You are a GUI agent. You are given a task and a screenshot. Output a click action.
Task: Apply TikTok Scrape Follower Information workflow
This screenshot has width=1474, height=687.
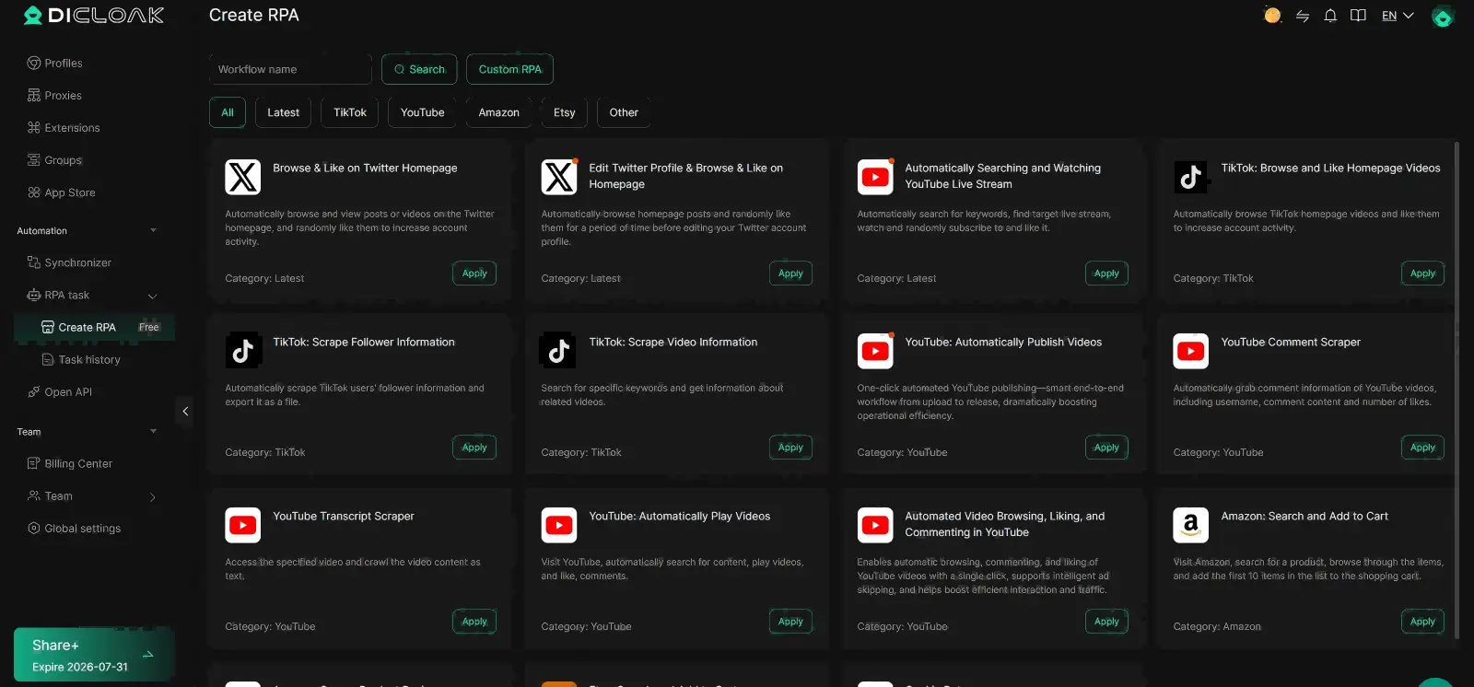pos(474,448)
